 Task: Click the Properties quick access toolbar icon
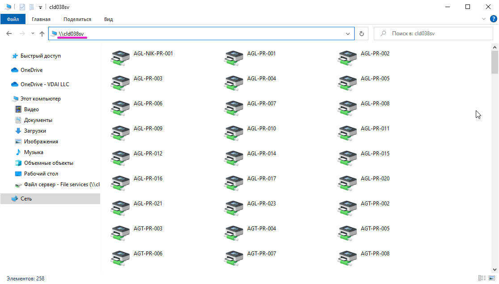[x=22, y=7]
